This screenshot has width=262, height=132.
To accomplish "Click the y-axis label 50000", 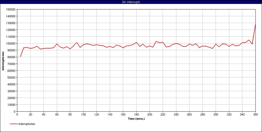I will click(x=11, y=77).
